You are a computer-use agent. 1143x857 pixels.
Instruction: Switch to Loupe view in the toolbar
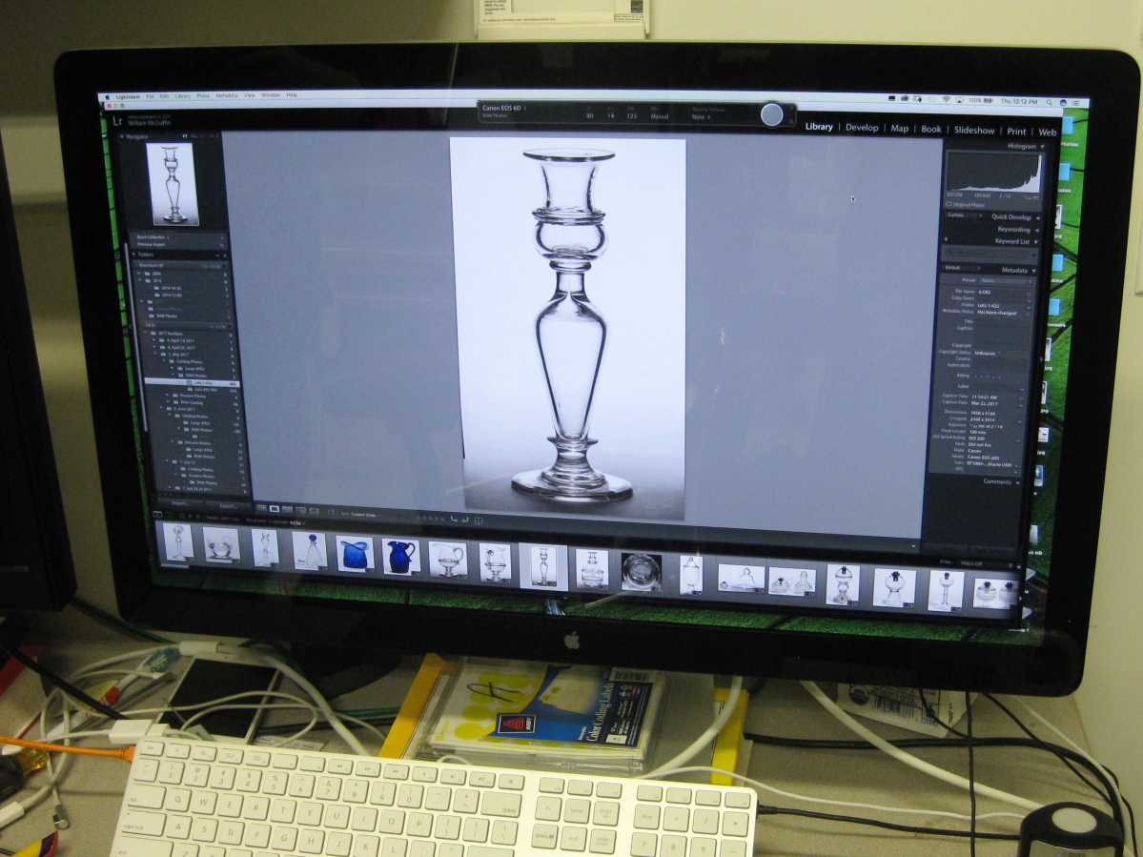pyautogui.click(x=275, y=509)
